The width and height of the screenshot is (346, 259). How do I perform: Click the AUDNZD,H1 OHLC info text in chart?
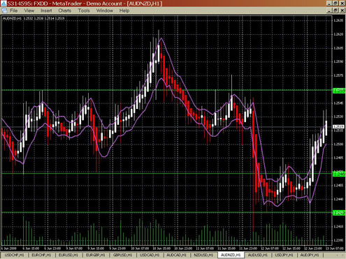[34, 18]
